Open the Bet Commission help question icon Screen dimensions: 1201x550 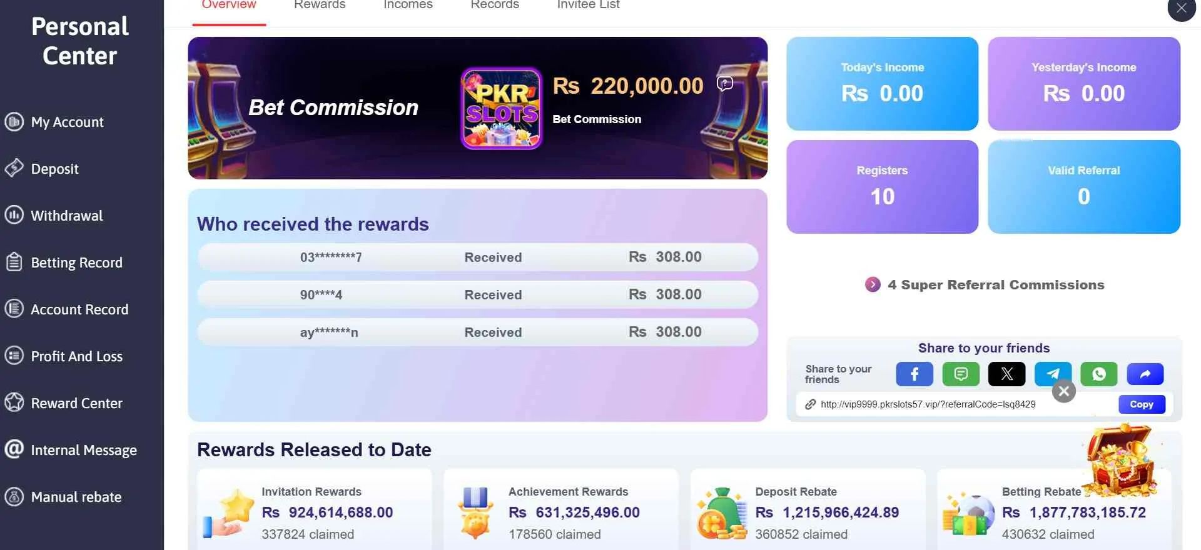click(724, 83)
